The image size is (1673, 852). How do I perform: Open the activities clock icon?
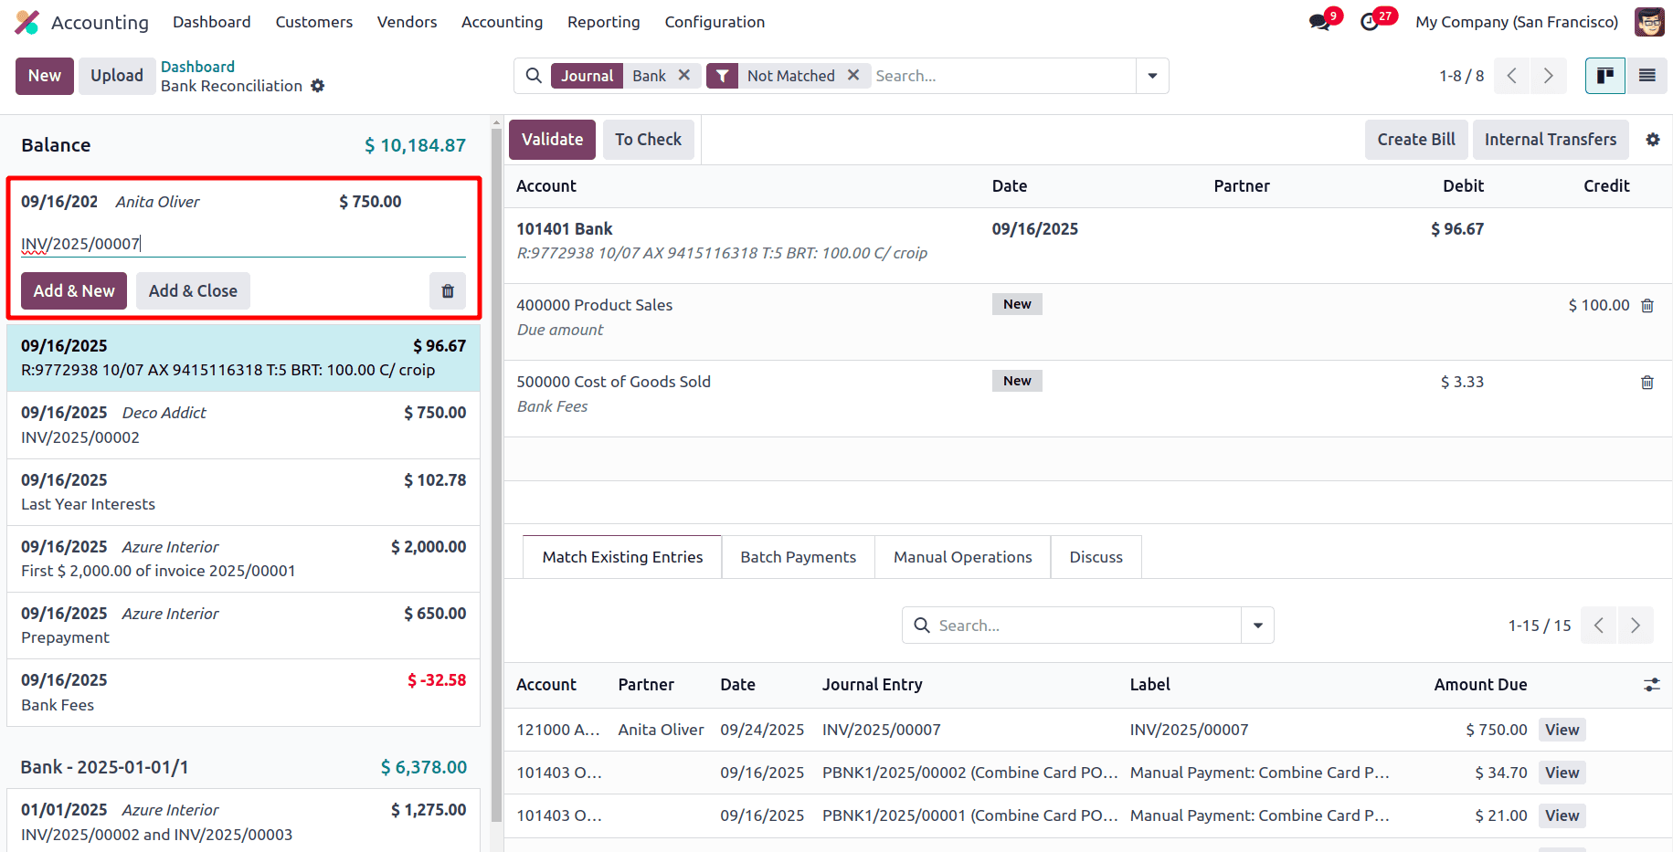[1370, 22]
